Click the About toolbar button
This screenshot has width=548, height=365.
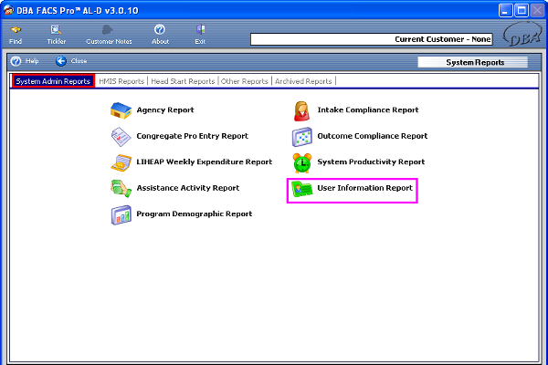[x=160, y=35]
